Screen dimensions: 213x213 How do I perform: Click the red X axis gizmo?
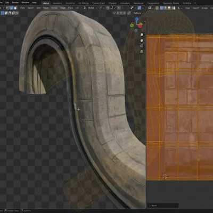click(140, 26)
